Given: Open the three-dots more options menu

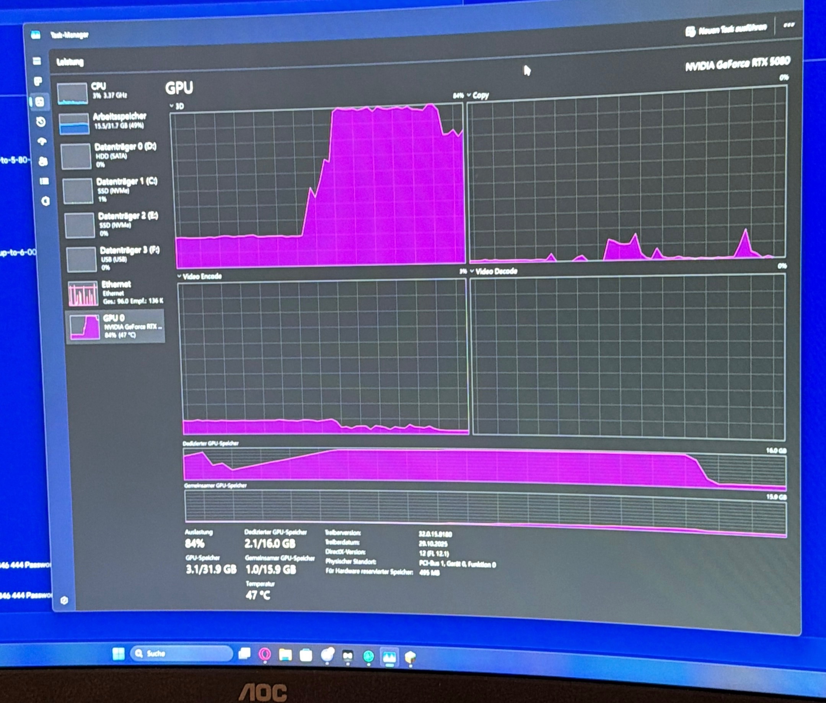Looking at the screenshot, I should point(789,25).
